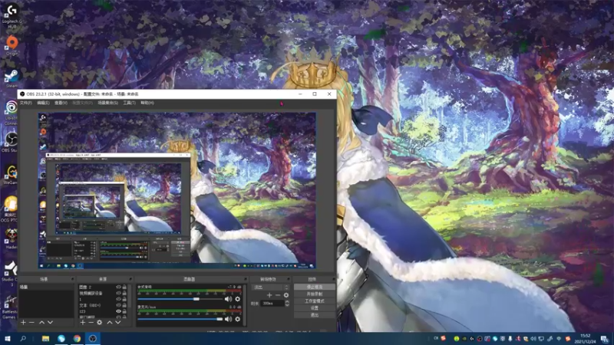Switch to 工作室模式

pyautogui.click(x=315, y=301)
